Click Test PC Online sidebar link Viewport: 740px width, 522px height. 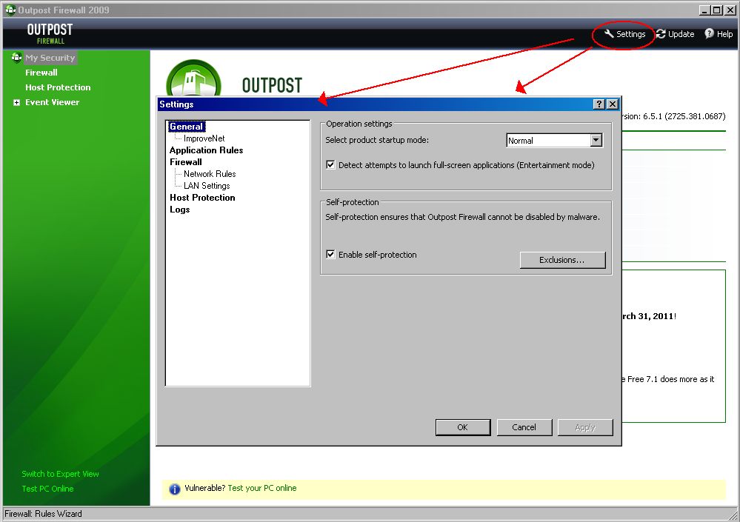47,489
